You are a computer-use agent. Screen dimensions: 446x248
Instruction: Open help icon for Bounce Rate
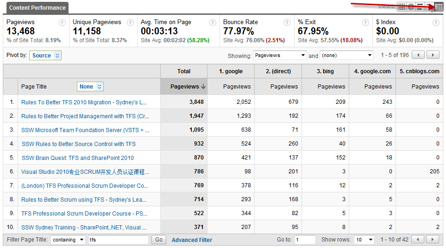[287, 22]
